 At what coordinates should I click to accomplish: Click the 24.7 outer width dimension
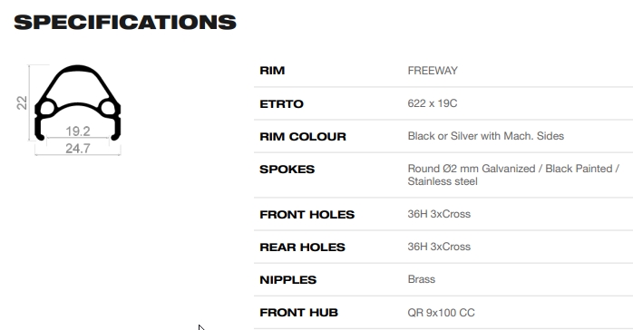click(78, 149)
